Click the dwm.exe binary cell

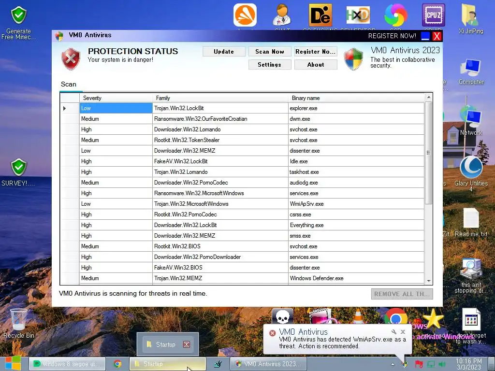[x=356, y=119]
